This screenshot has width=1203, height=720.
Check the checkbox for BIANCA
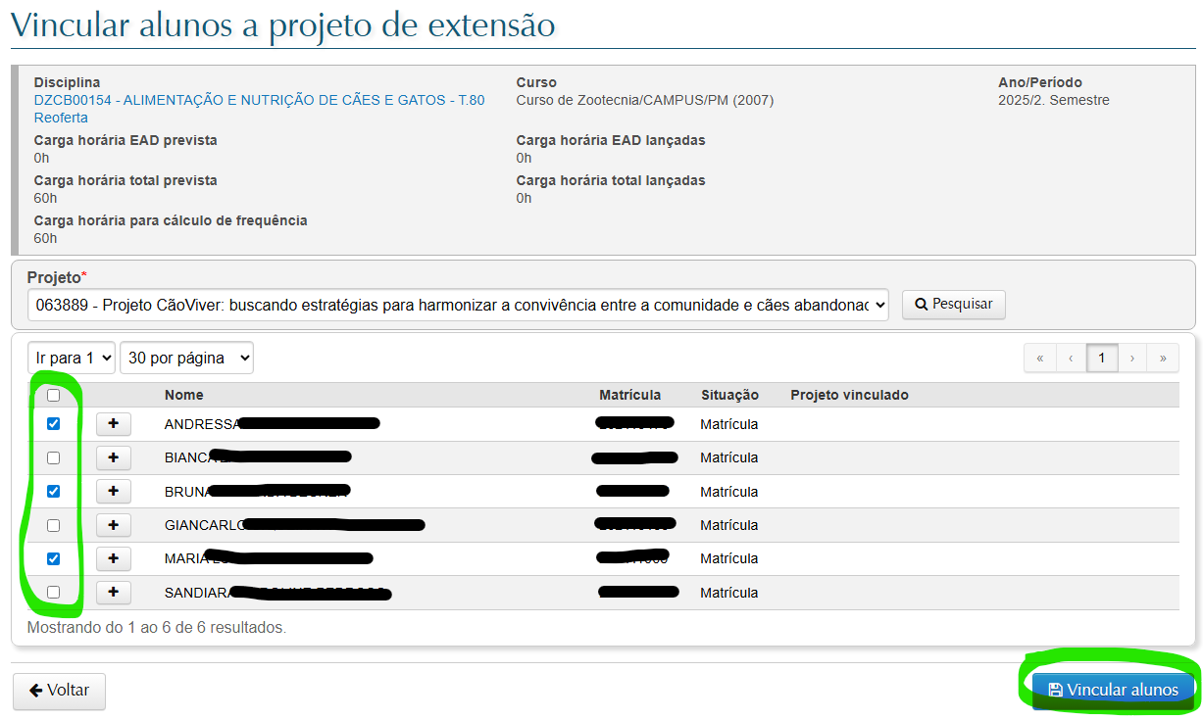pyautogui.click(x=54, y=457)
